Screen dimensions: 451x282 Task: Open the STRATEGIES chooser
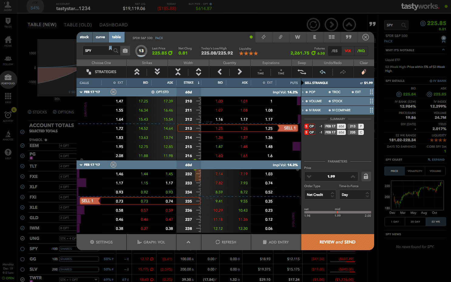(x=101, y=72)
